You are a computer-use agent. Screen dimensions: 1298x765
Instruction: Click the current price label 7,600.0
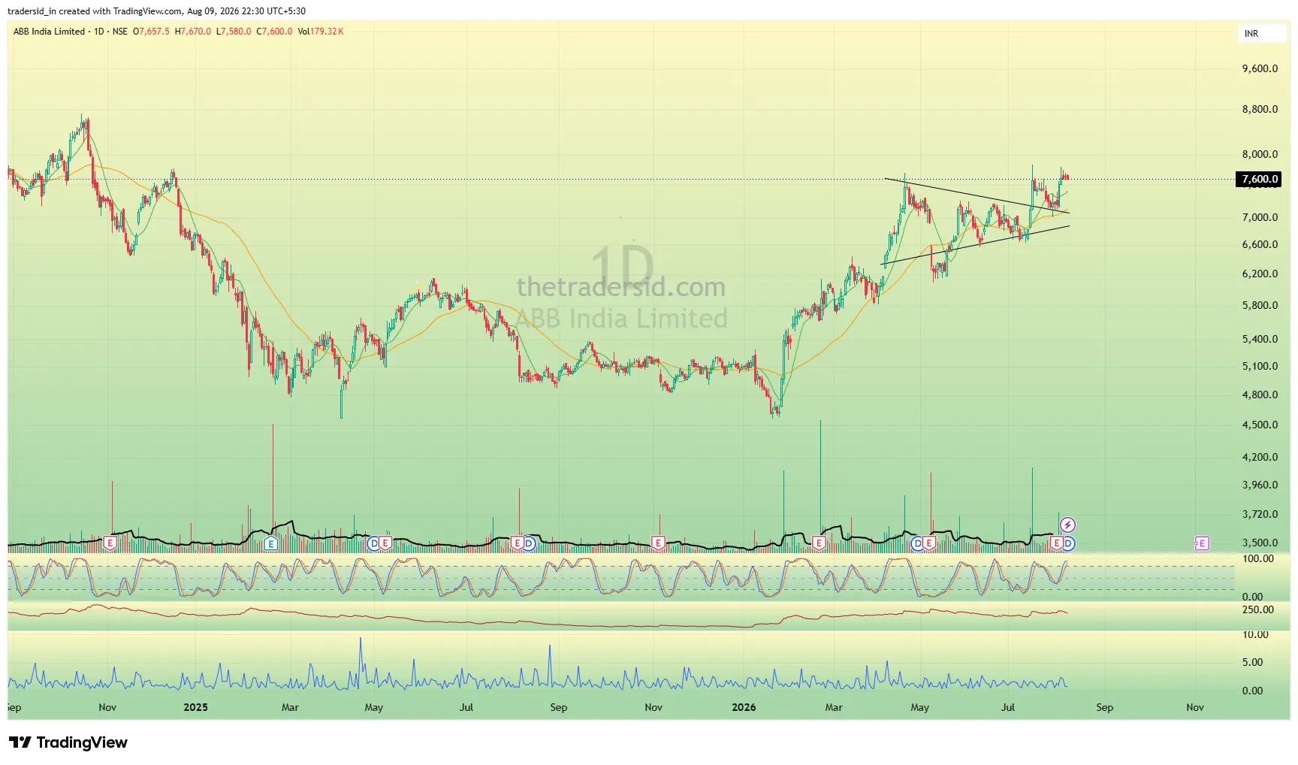[1259, 179]
